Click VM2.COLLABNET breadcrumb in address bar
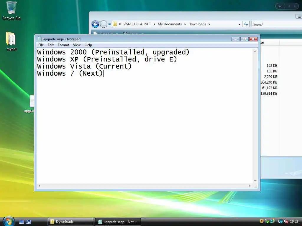The width and height of the screenshot is (302, 226). pyautogui.click(x=137, y=24)
